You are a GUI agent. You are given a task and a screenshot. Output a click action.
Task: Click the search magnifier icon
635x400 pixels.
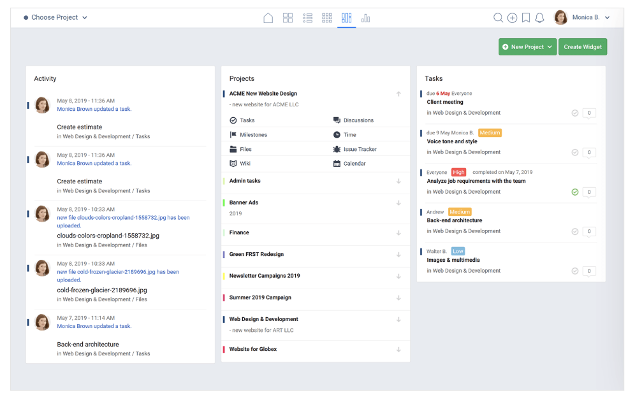click(499, 18)
